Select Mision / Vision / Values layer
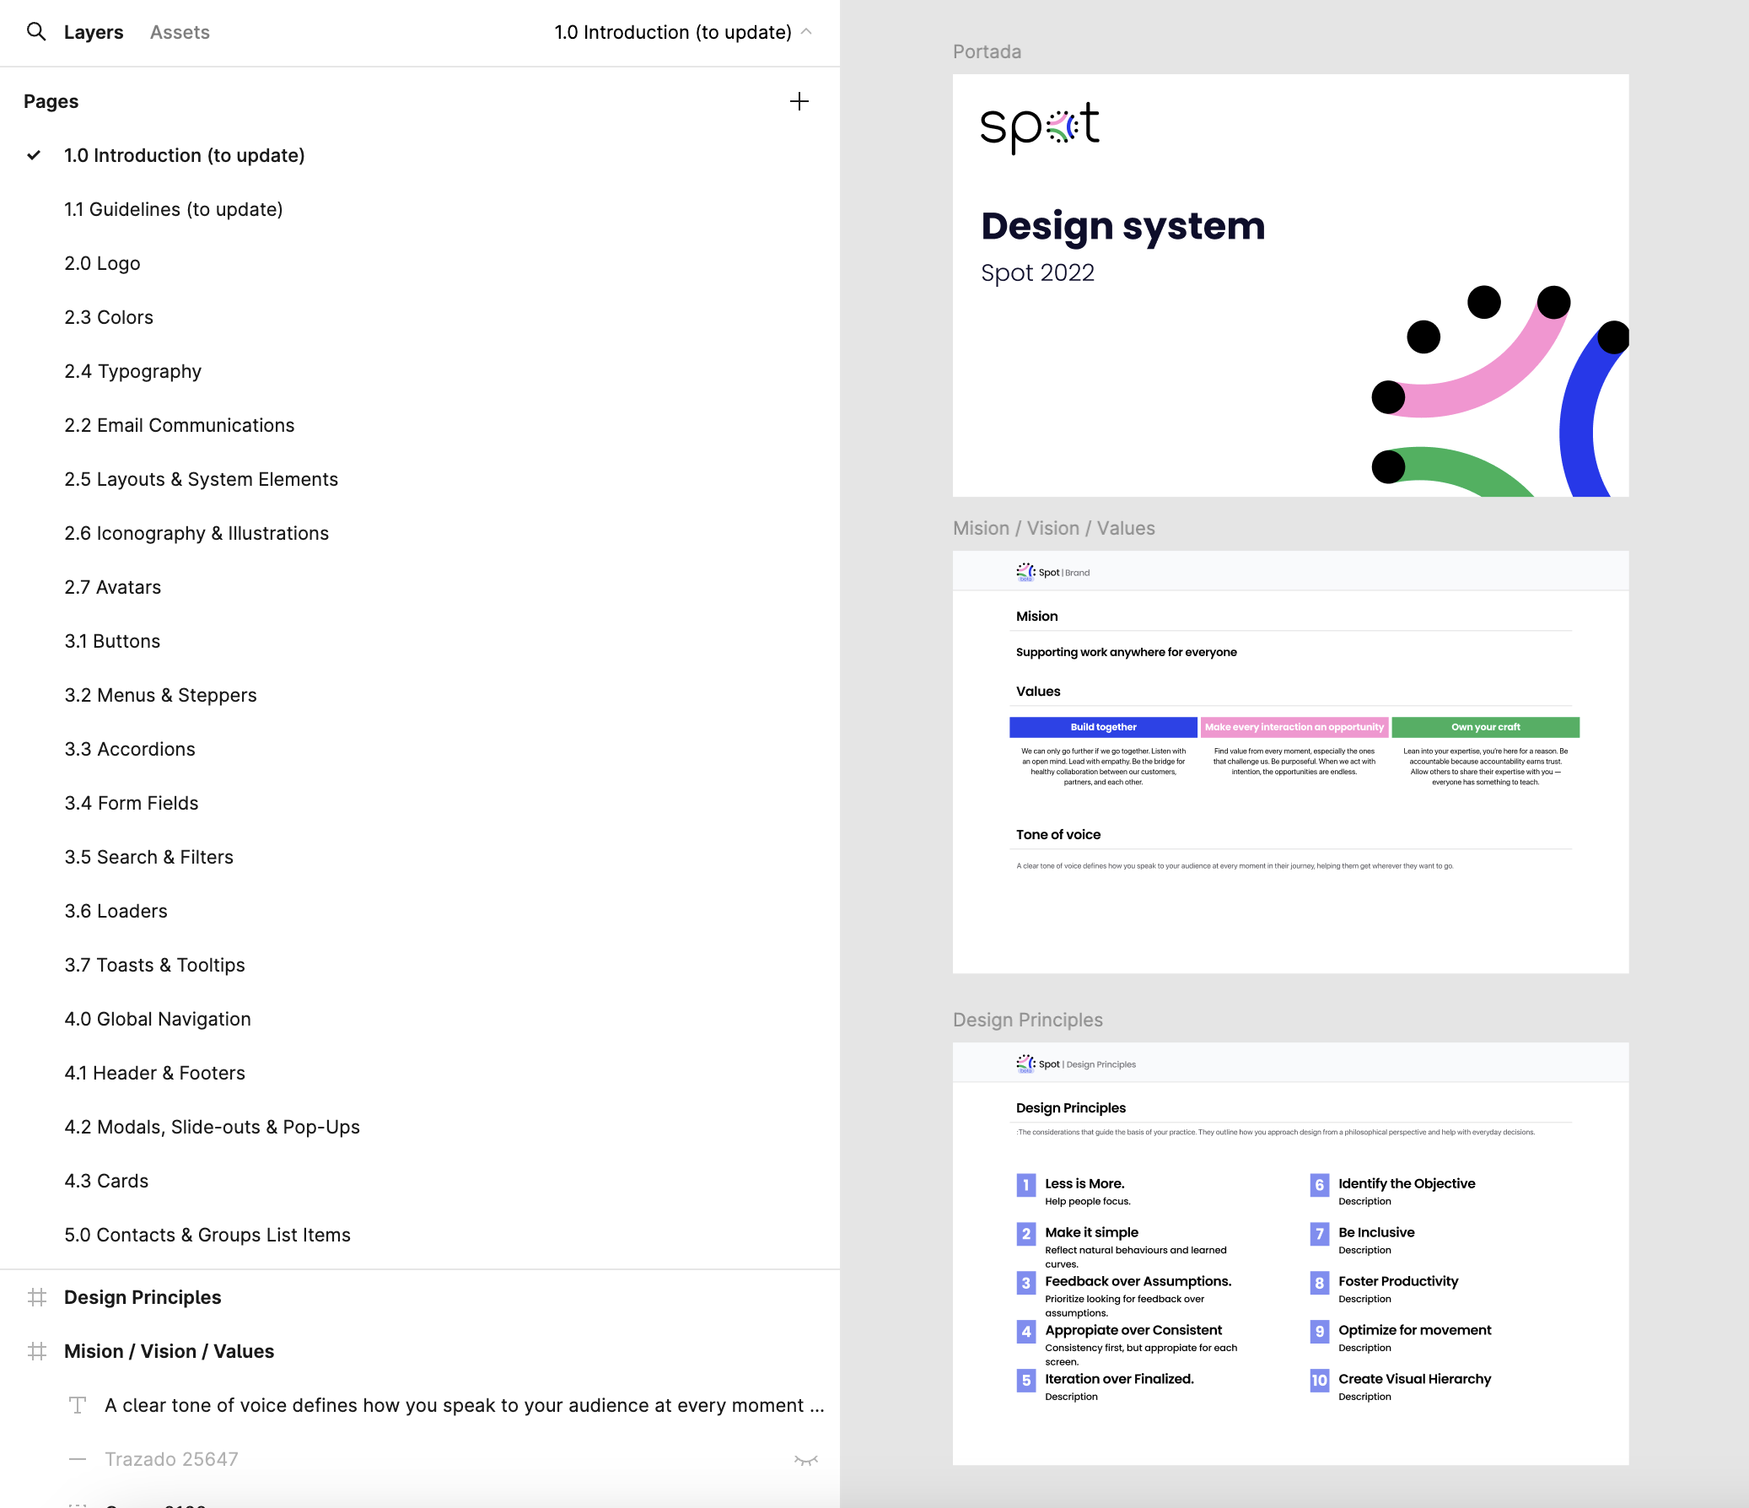This screenshot has width=1749, height=1508. pyautogui.click(x=169, y=1351)
